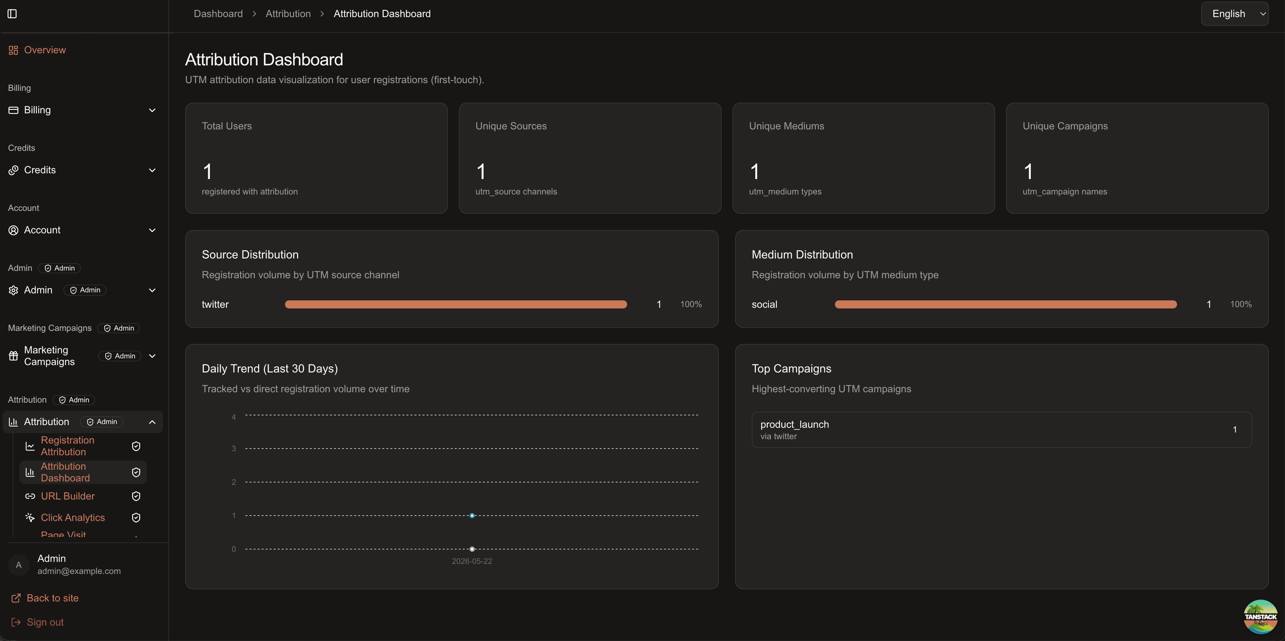Expand the Billing section chevron
Image resolution: width=1285 pixels, height=641 pixels.
152,110
